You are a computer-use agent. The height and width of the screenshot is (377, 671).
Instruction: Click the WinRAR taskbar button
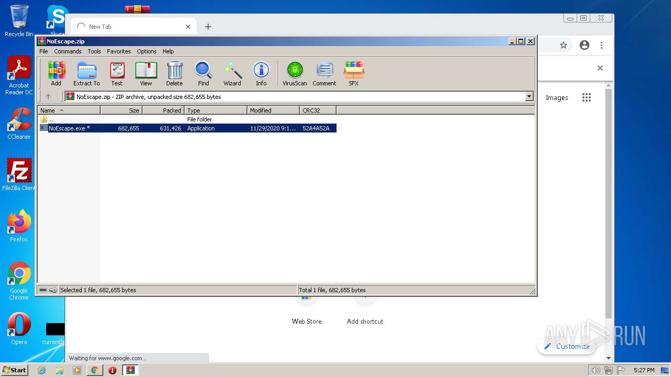tap(131, 370)
